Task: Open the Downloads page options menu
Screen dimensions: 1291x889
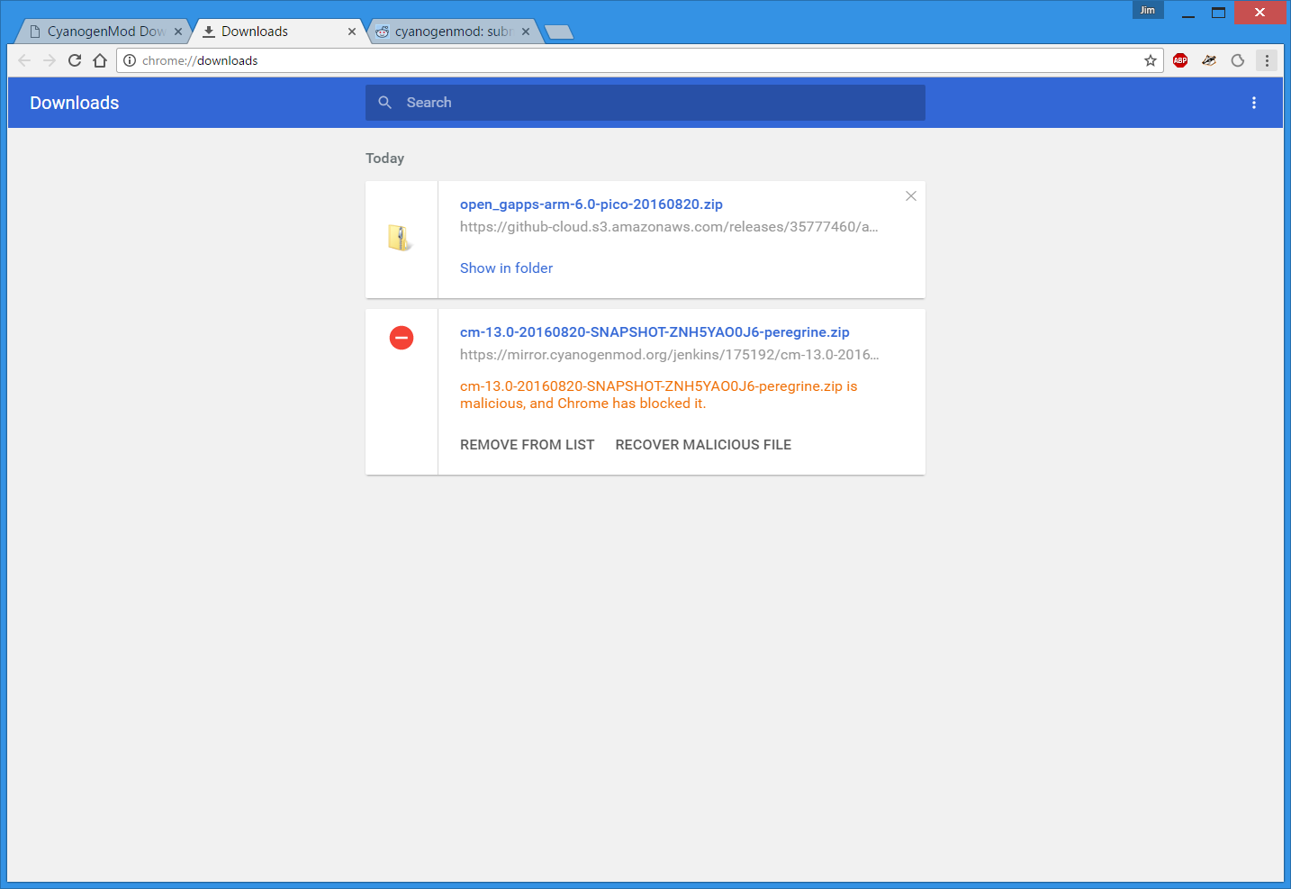Action: click(x=1254, y=103)
